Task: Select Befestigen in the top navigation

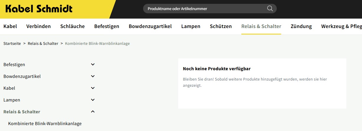Action: coord(107,26)
